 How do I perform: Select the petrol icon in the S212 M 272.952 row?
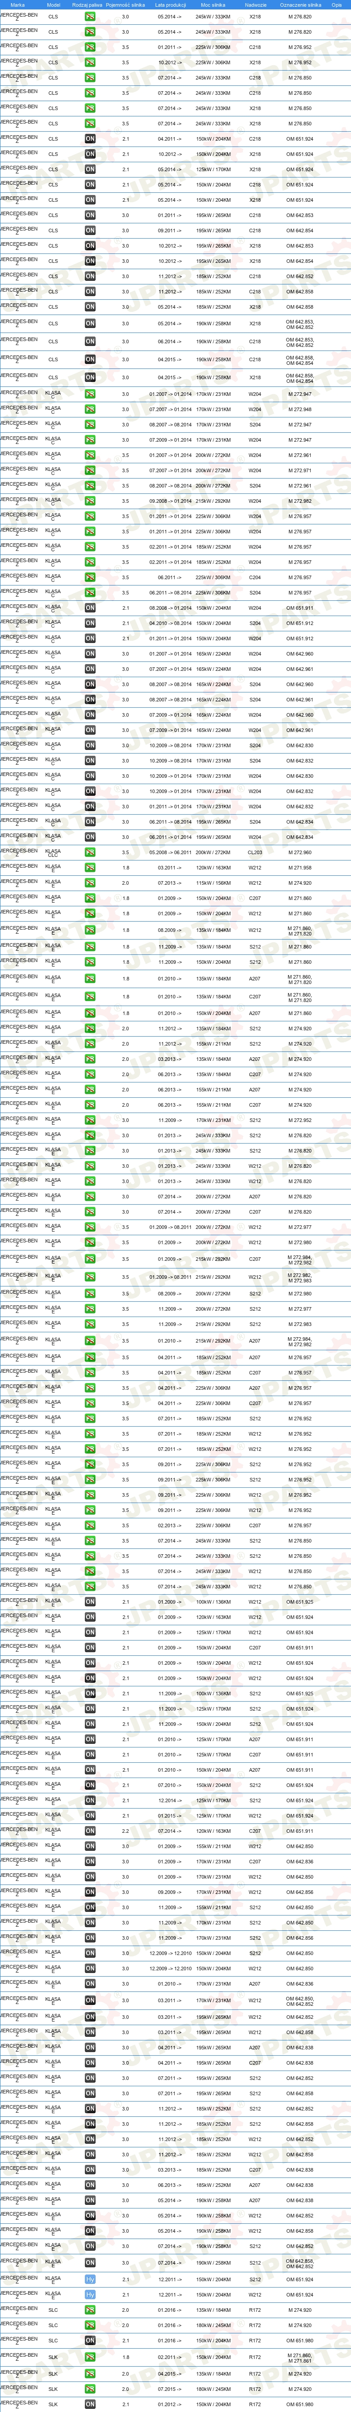(x=90, y=1120)
